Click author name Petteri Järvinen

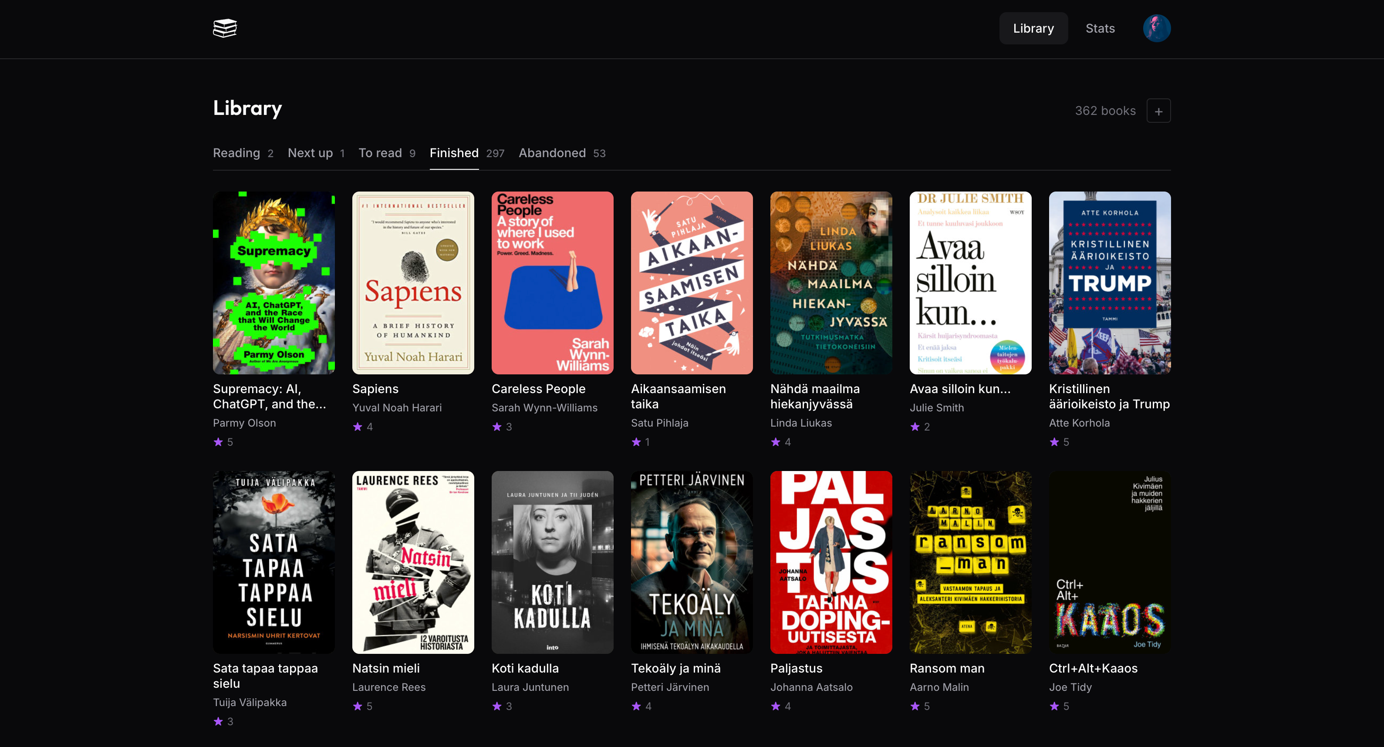click(670, 687)
